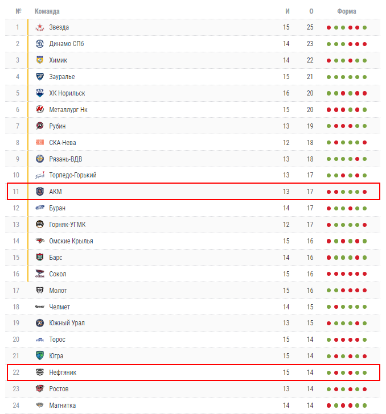Click the Рубин team logo

[40, 126]
